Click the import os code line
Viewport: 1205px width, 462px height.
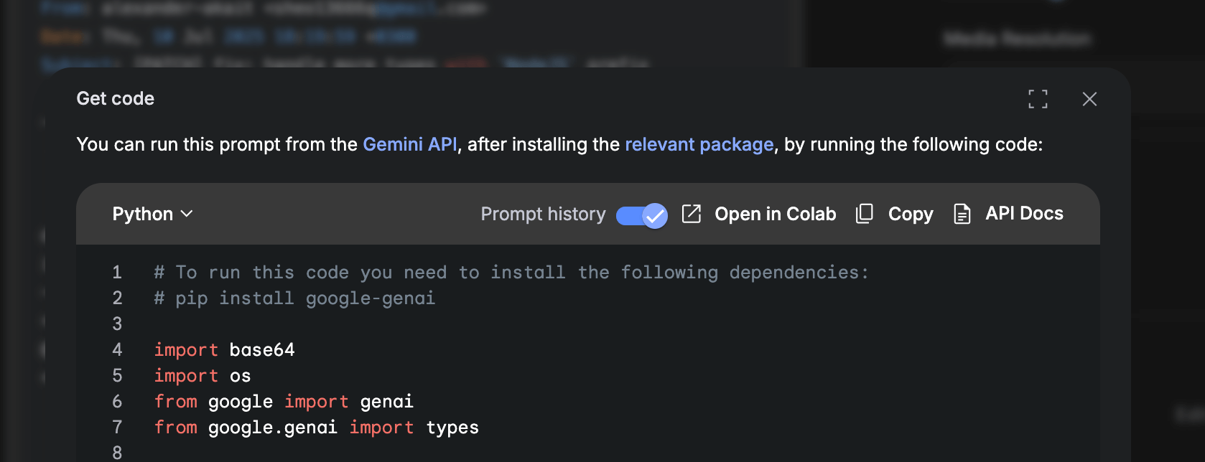click(x=203, y=375)
